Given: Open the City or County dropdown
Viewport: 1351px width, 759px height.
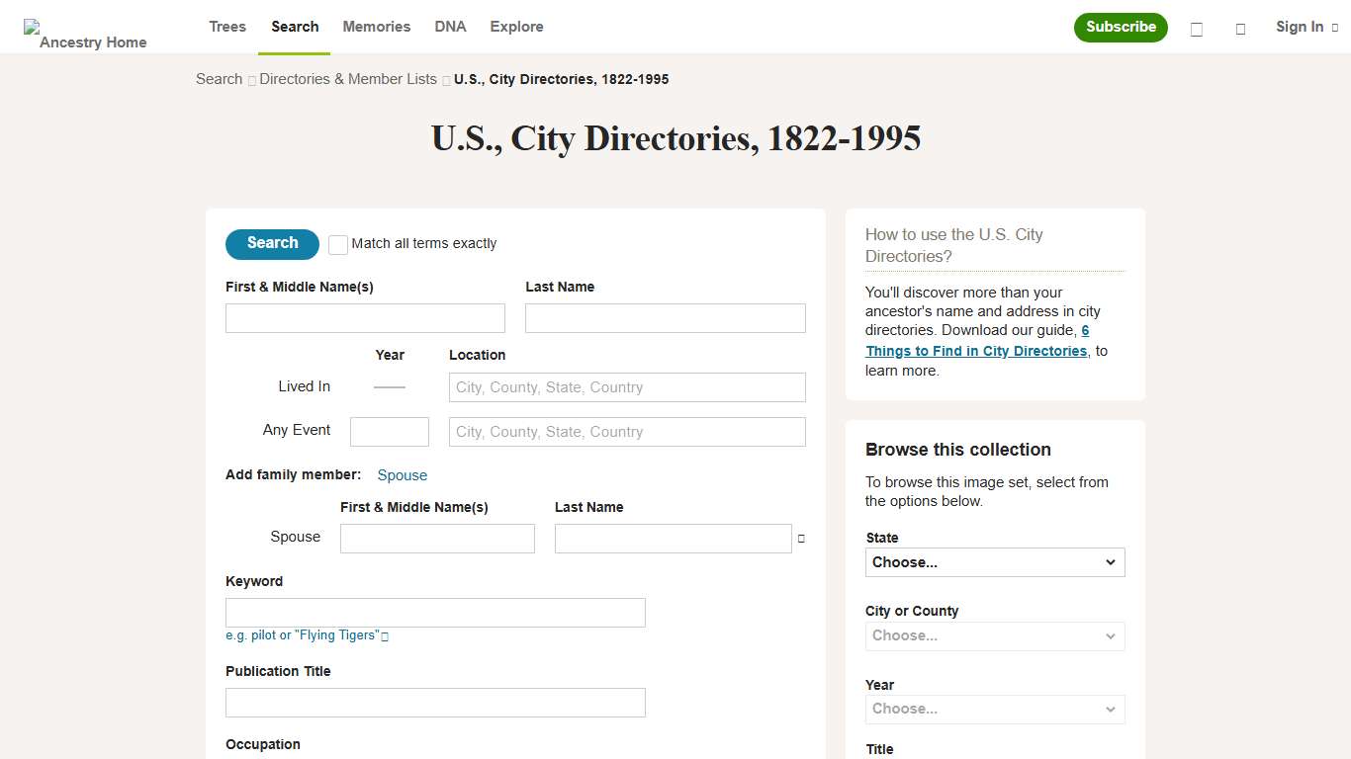Looking at the screenshot, I should (994, 635).
